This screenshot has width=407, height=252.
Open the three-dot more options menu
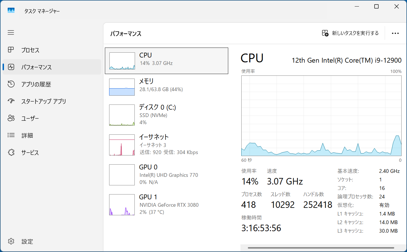(x=395, y=33)
